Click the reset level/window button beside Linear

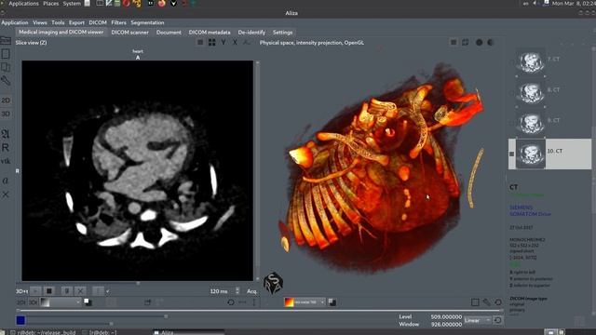click(497, 320)
